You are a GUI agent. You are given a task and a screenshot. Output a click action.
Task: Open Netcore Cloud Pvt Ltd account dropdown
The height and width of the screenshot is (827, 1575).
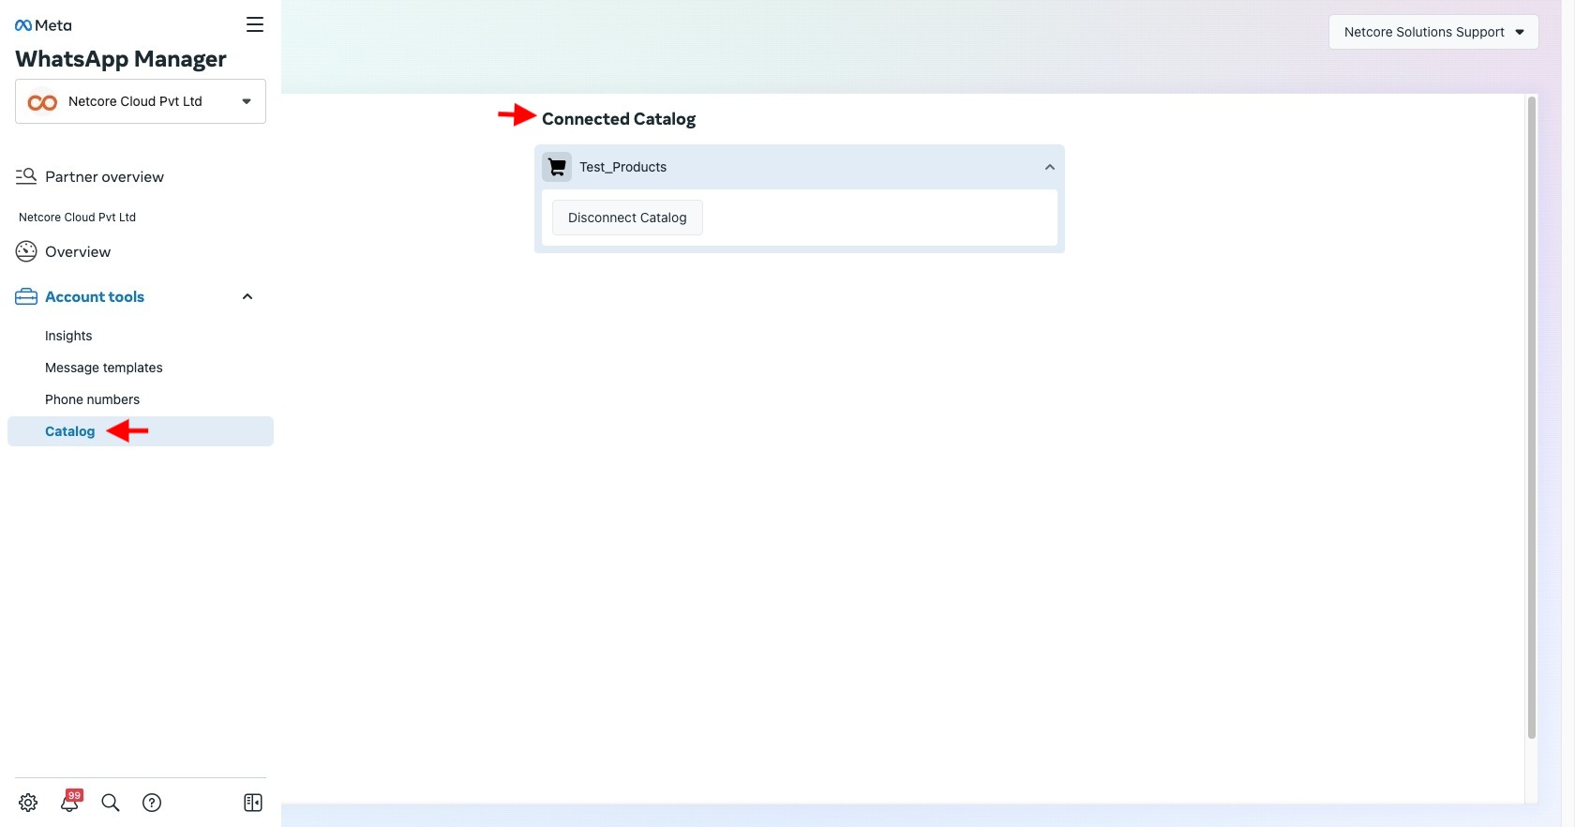click(x=141, y=101)
